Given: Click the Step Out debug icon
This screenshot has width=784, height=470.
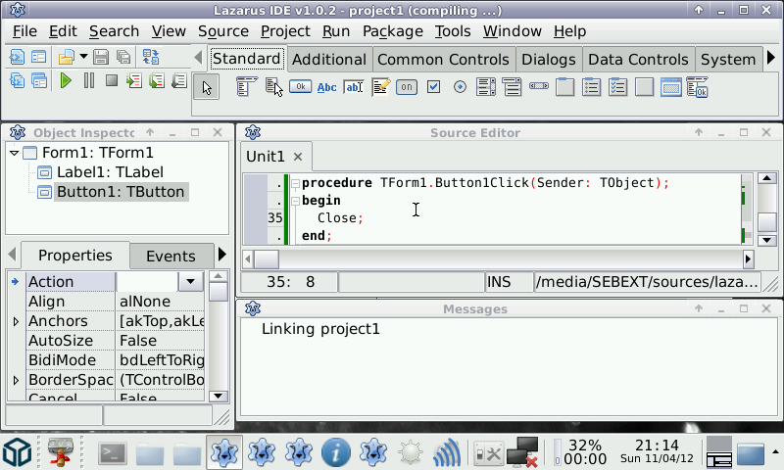Looking at the screenshot, I should (x=179, y=80).
